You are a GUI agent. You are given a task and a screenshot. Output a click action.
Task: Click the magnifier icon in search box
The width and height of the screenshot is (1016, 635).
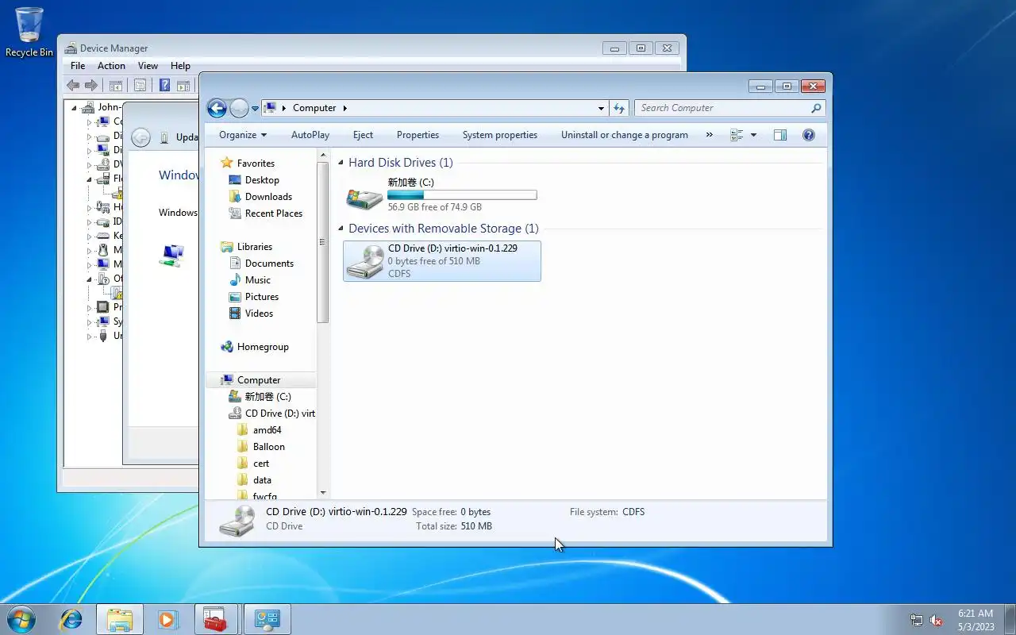pos(816,108)
